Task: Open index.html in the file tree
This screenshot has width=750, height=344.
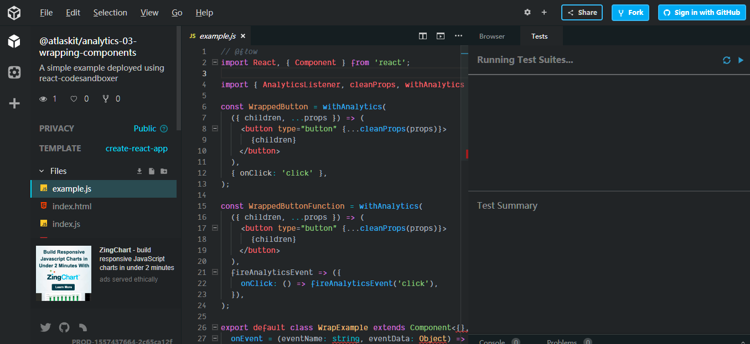Action: [72, 207]
